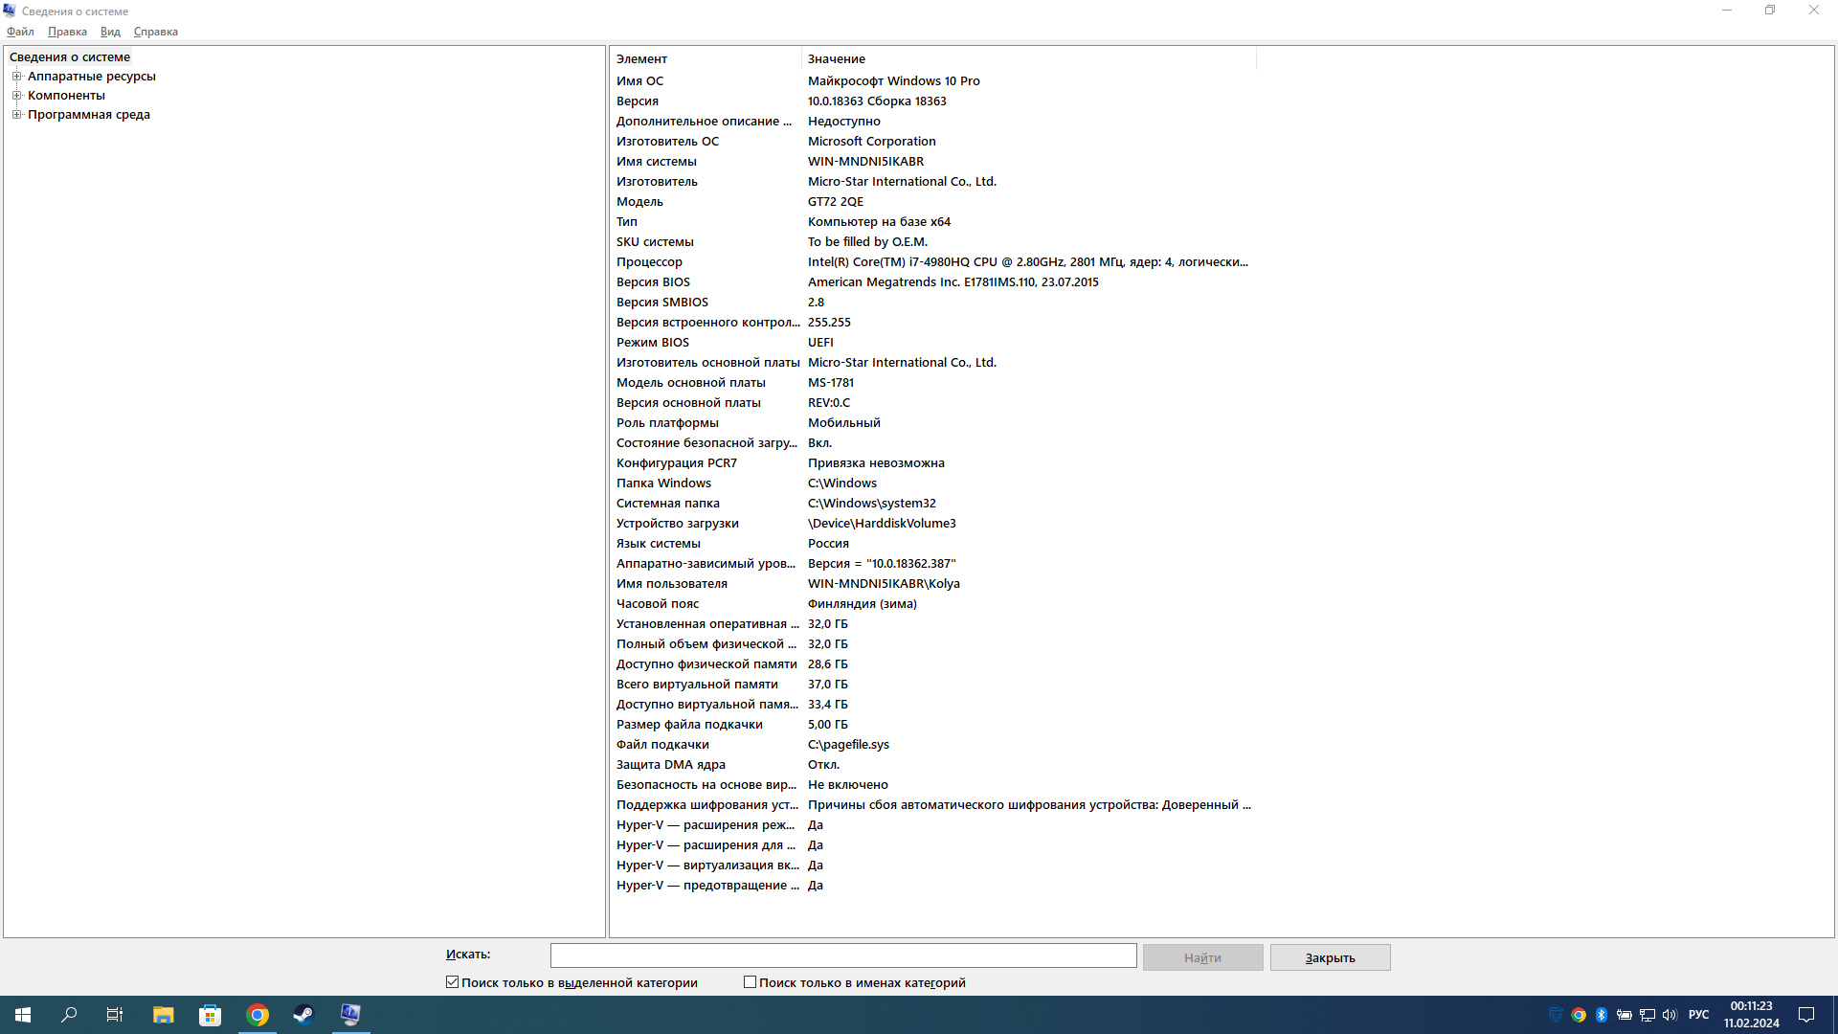Select the 'Размер файла подкачки' row
The width and height of the screenshot is (1838, 1034).
pos(933,725)
